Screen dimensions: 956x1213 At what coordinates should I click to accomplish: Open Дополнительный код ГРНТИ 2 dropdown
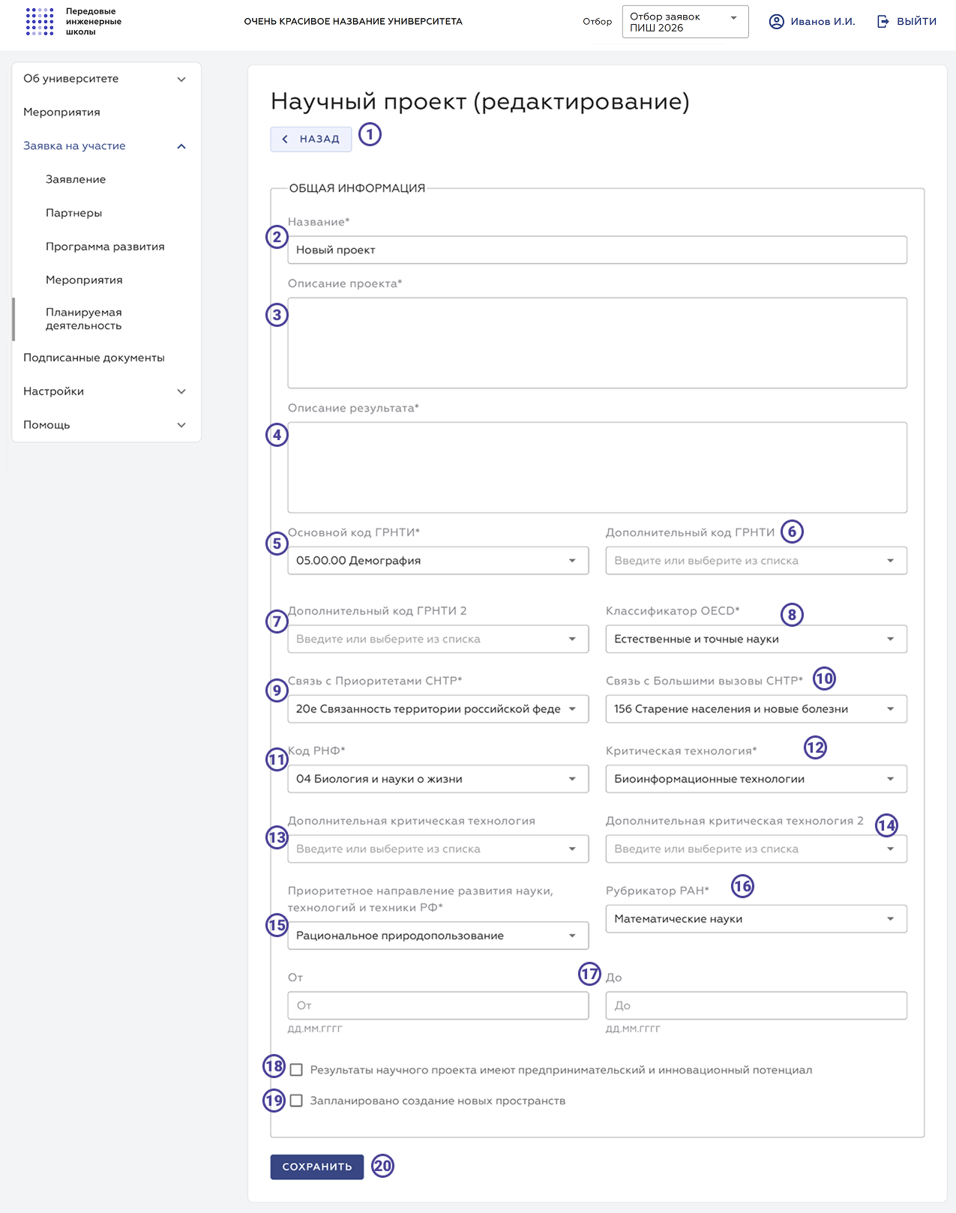438,639
